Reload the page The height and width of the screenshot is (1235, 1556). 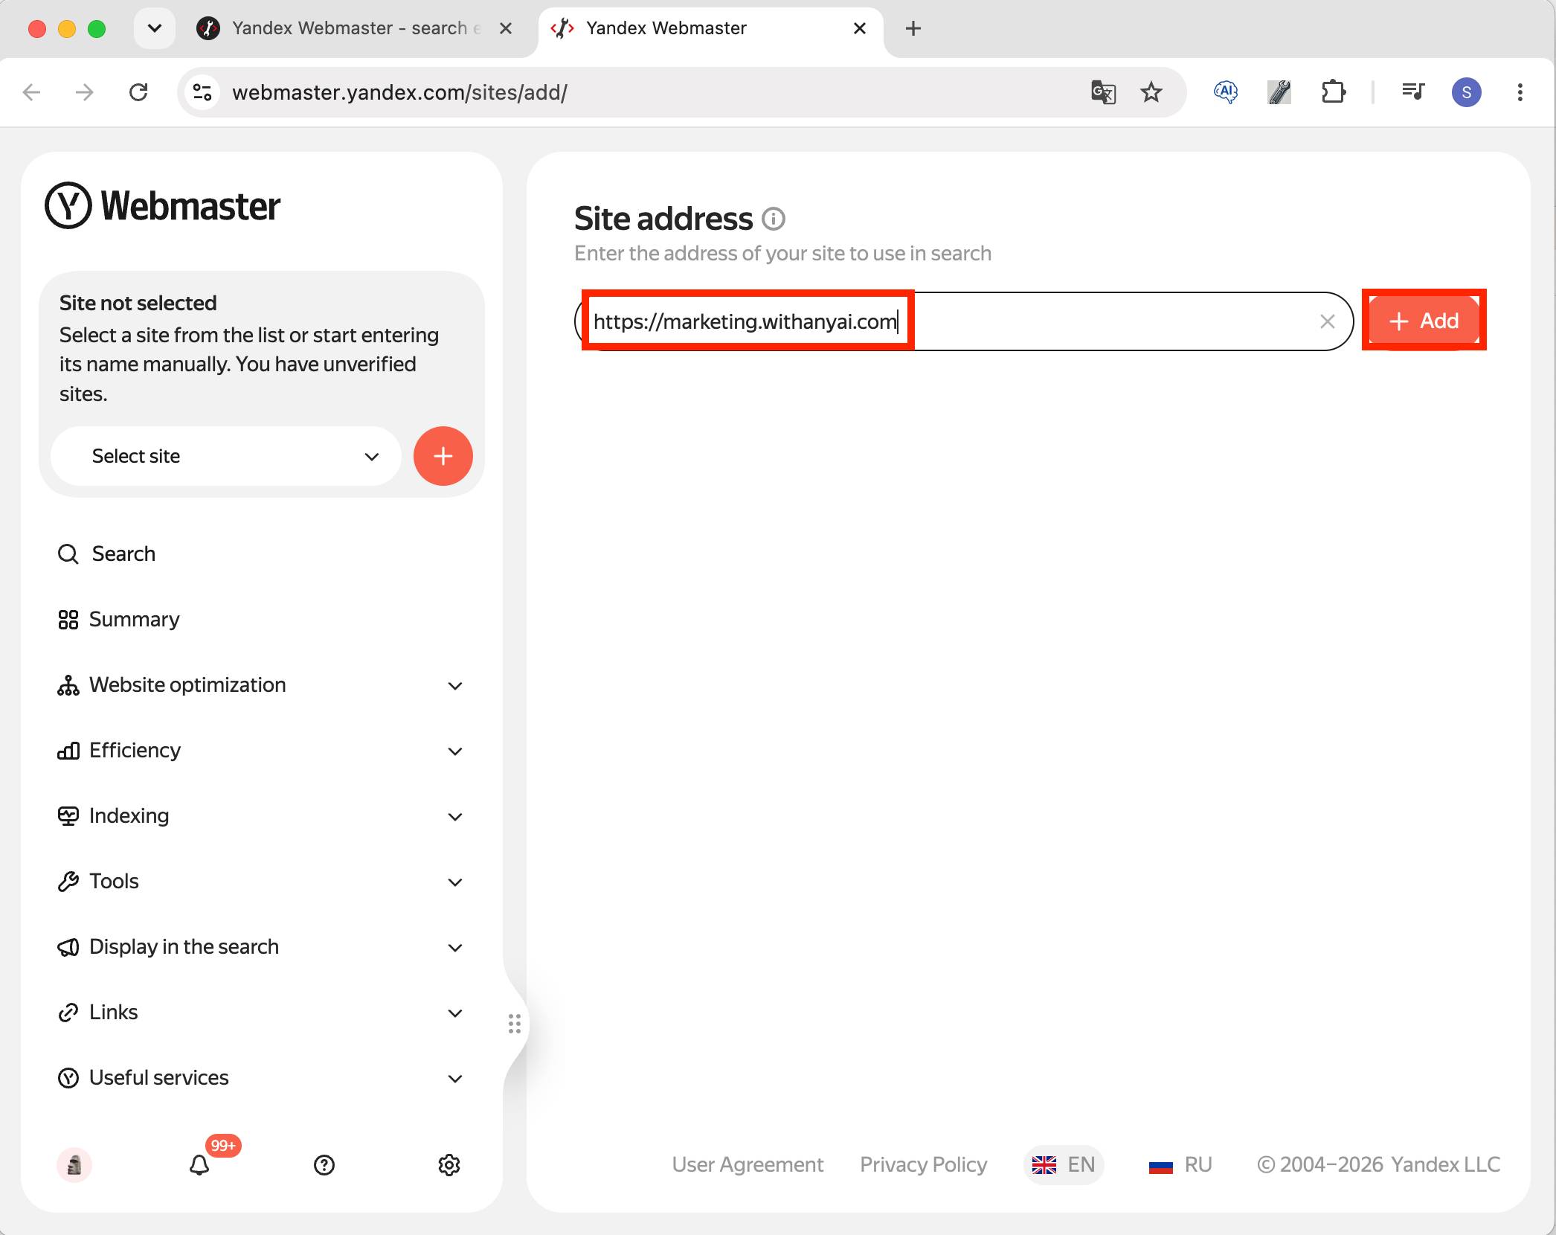point(138,92)
